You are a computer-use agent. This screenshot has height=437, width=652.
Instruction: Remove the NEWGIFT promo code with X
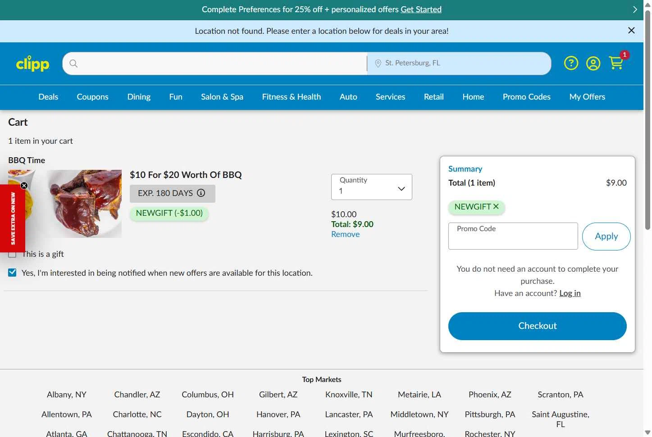[x=496, y=206]
